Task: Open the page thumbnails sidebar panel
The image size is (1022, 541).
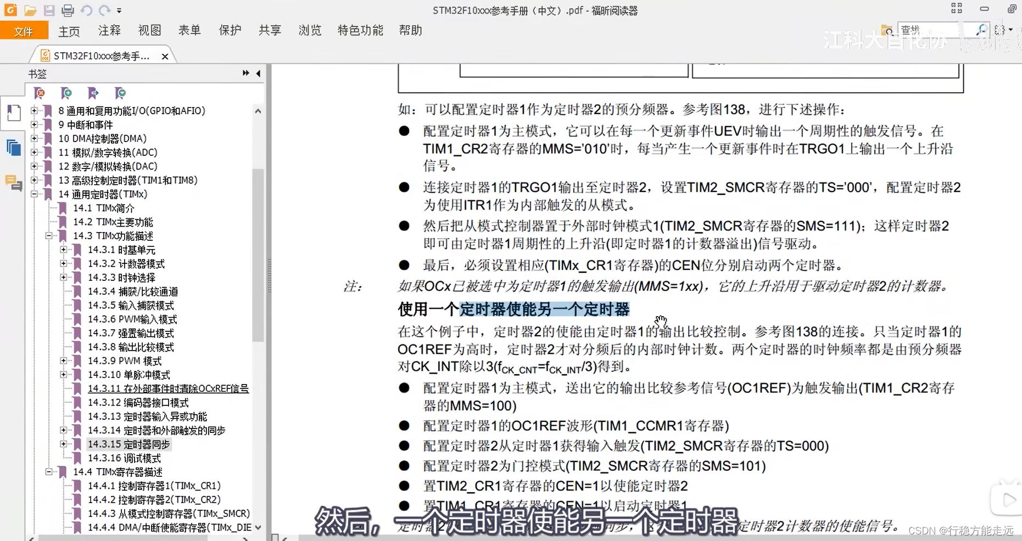Action: tap(13, 113)
